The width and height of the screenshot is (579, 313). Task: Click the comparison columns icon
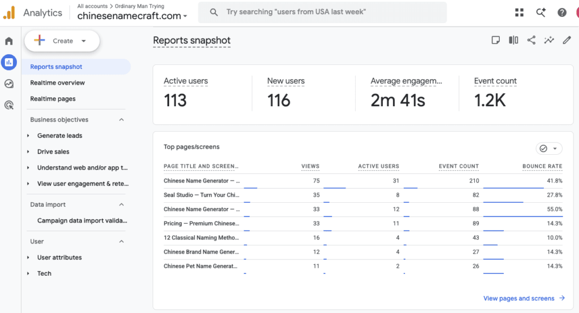point(513,40)
